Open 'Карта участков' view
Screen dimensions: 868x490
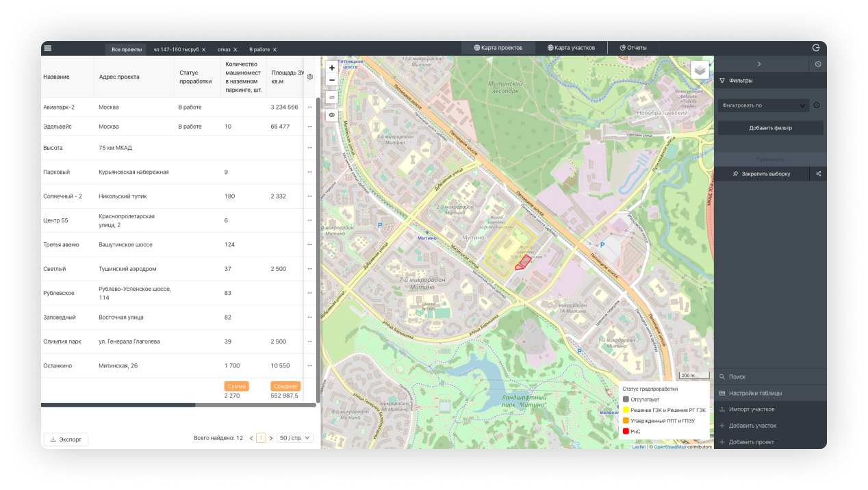[x=571, y=48]
